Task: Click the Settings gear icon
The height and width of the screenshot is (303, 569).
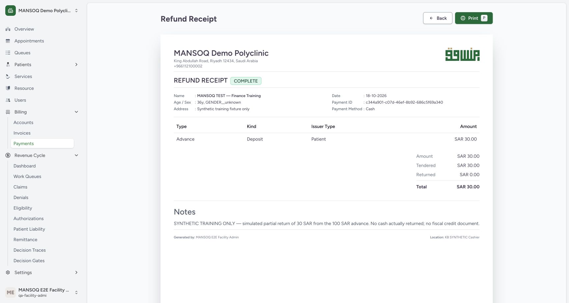Action: click(8, 272)
